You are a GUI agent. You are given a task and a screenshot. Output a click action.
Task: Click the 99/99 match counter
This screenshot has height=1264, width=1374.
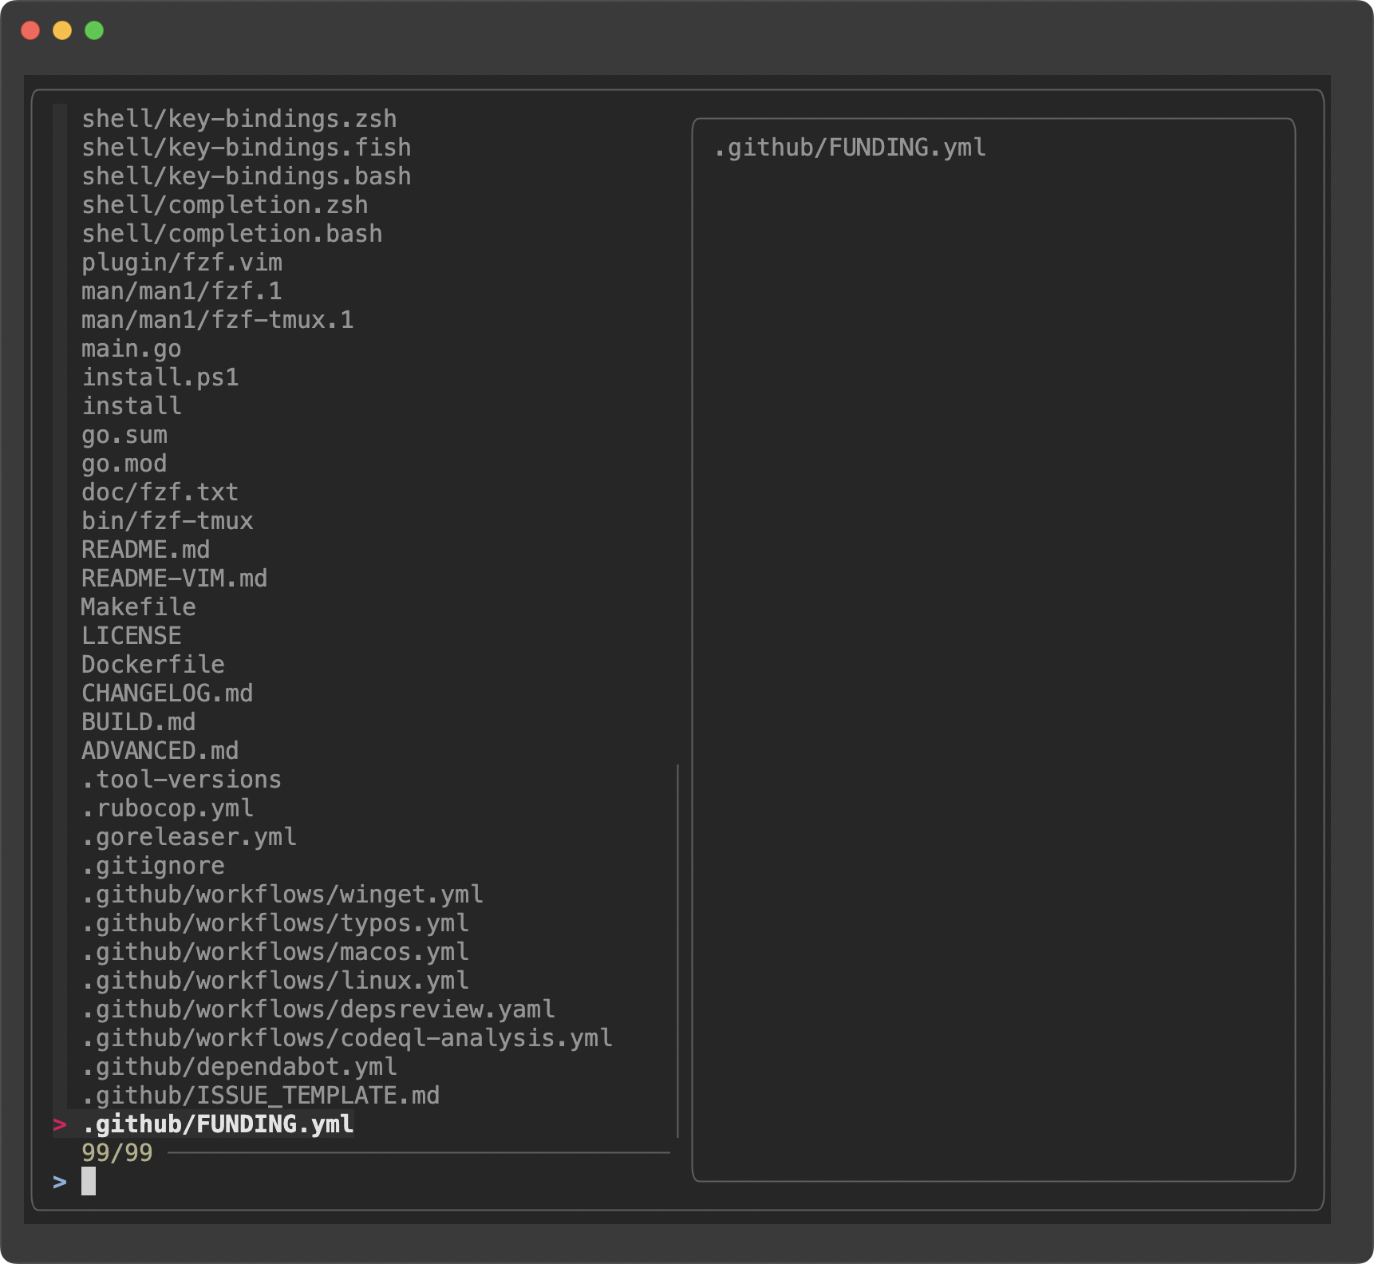[116, 1152]
